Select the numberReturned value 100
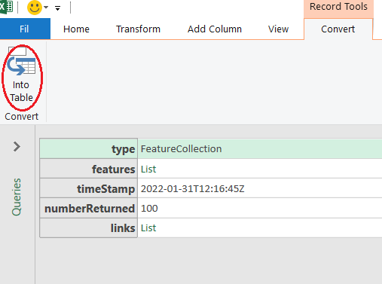 tap(149, 209)
